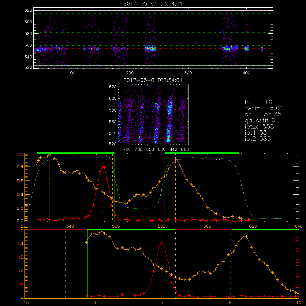Click the '200' tick label on the wide spectrogram
Viewport: 306px width, 306px height.
pyautogui.click(x=130, y=73)
